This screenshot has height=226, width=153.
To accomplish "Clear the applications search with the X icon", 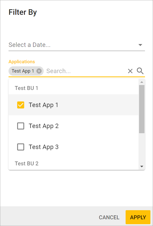I will pyautogui.click(x=130, y=71).
